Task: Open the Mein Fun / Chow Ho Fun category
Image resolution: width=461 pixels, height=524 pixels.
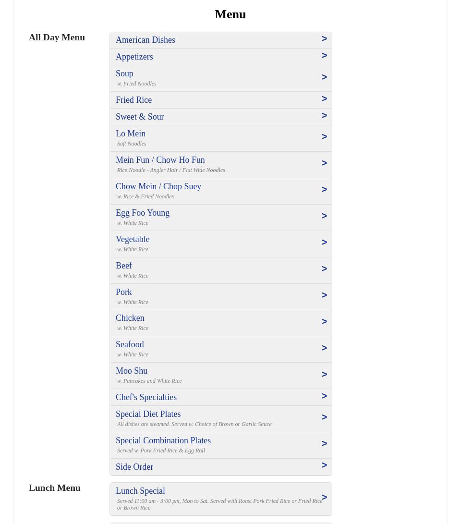Action: point(160,160)
